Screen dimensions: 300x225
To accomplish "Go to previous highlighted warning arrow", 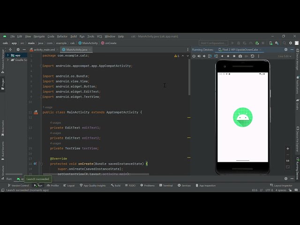I will [x=183, y=56].
